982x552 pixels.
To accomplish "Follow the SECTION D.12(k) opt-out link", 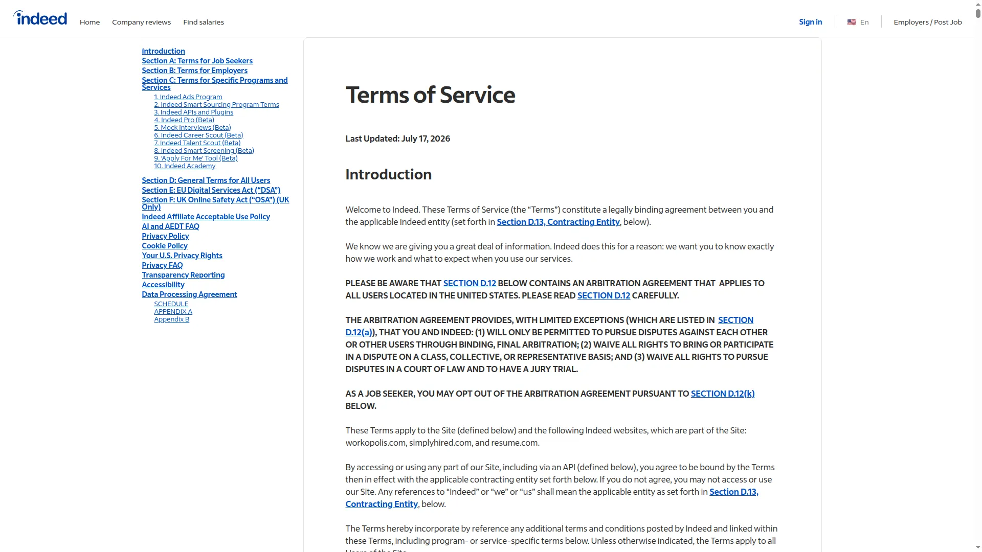I will pos(723,394).
